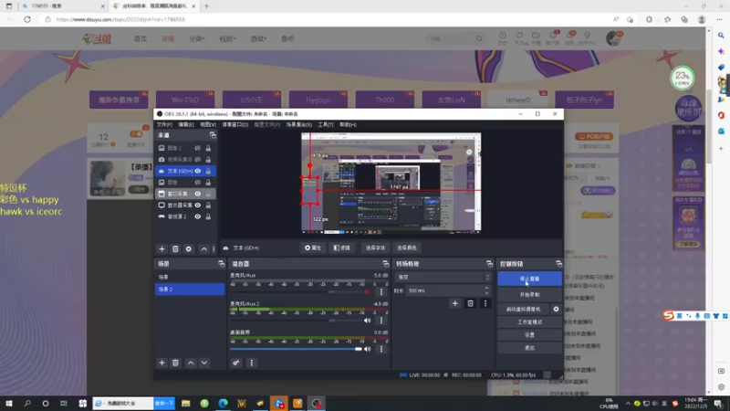Click 选择字体 button in source toolbar

375,248
